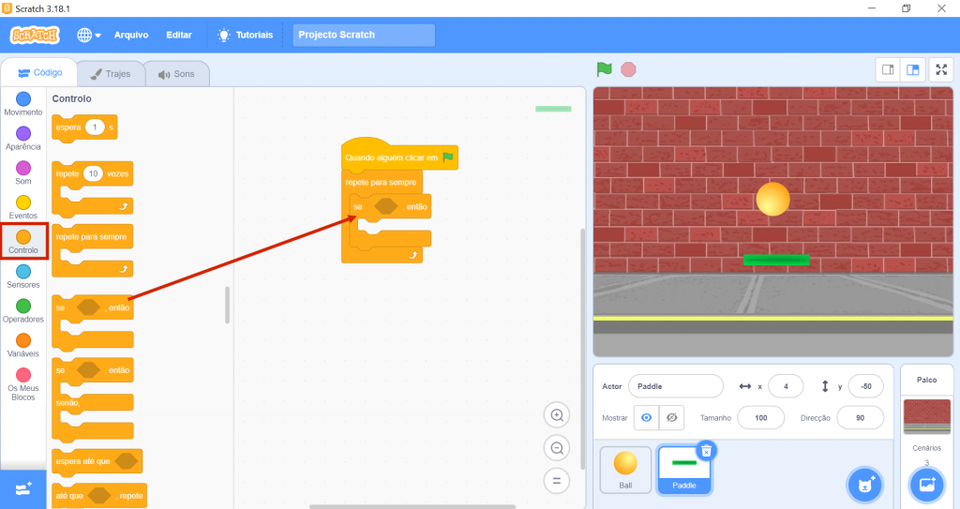Image resolution: width=960 pixels, height=509 pixels.
Task: Select the Aparência block category
Action: click(23, 138)
